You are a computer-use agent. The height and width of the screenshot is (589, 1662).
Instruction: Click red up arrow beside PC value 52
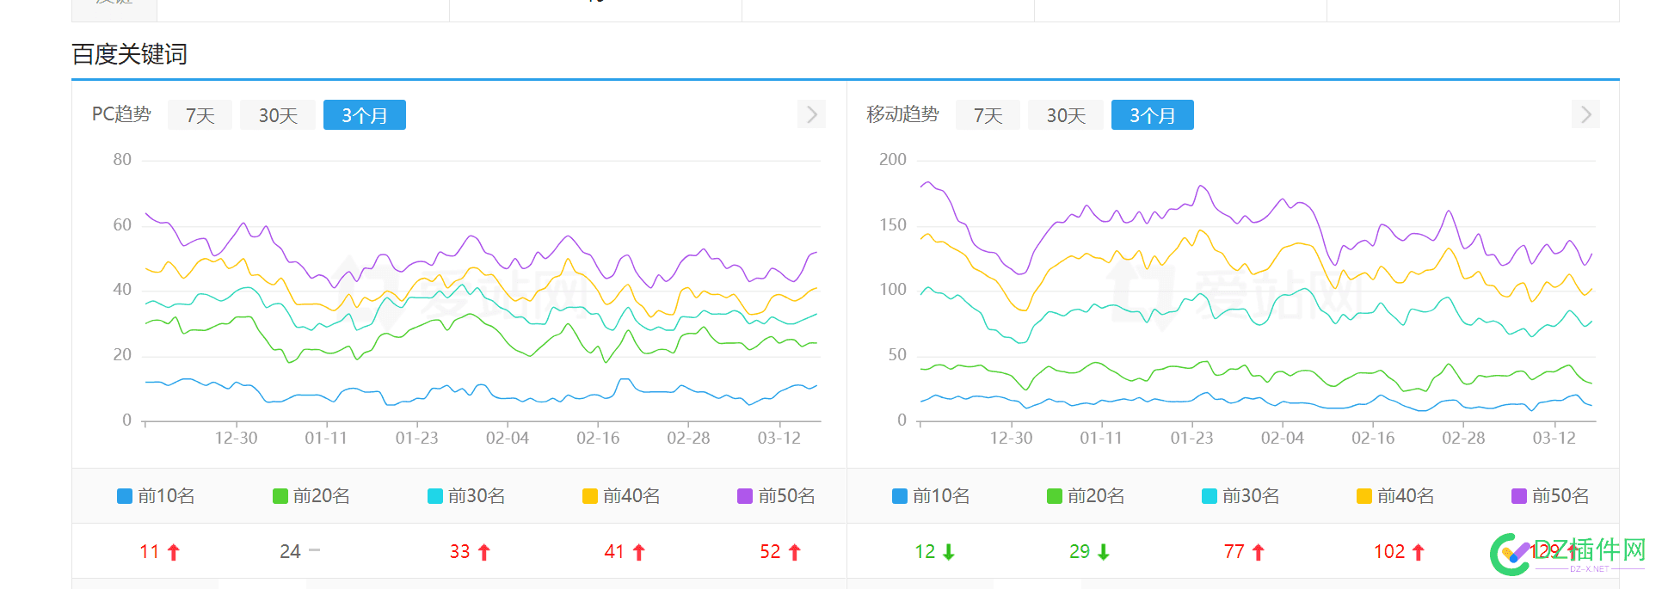794,552
